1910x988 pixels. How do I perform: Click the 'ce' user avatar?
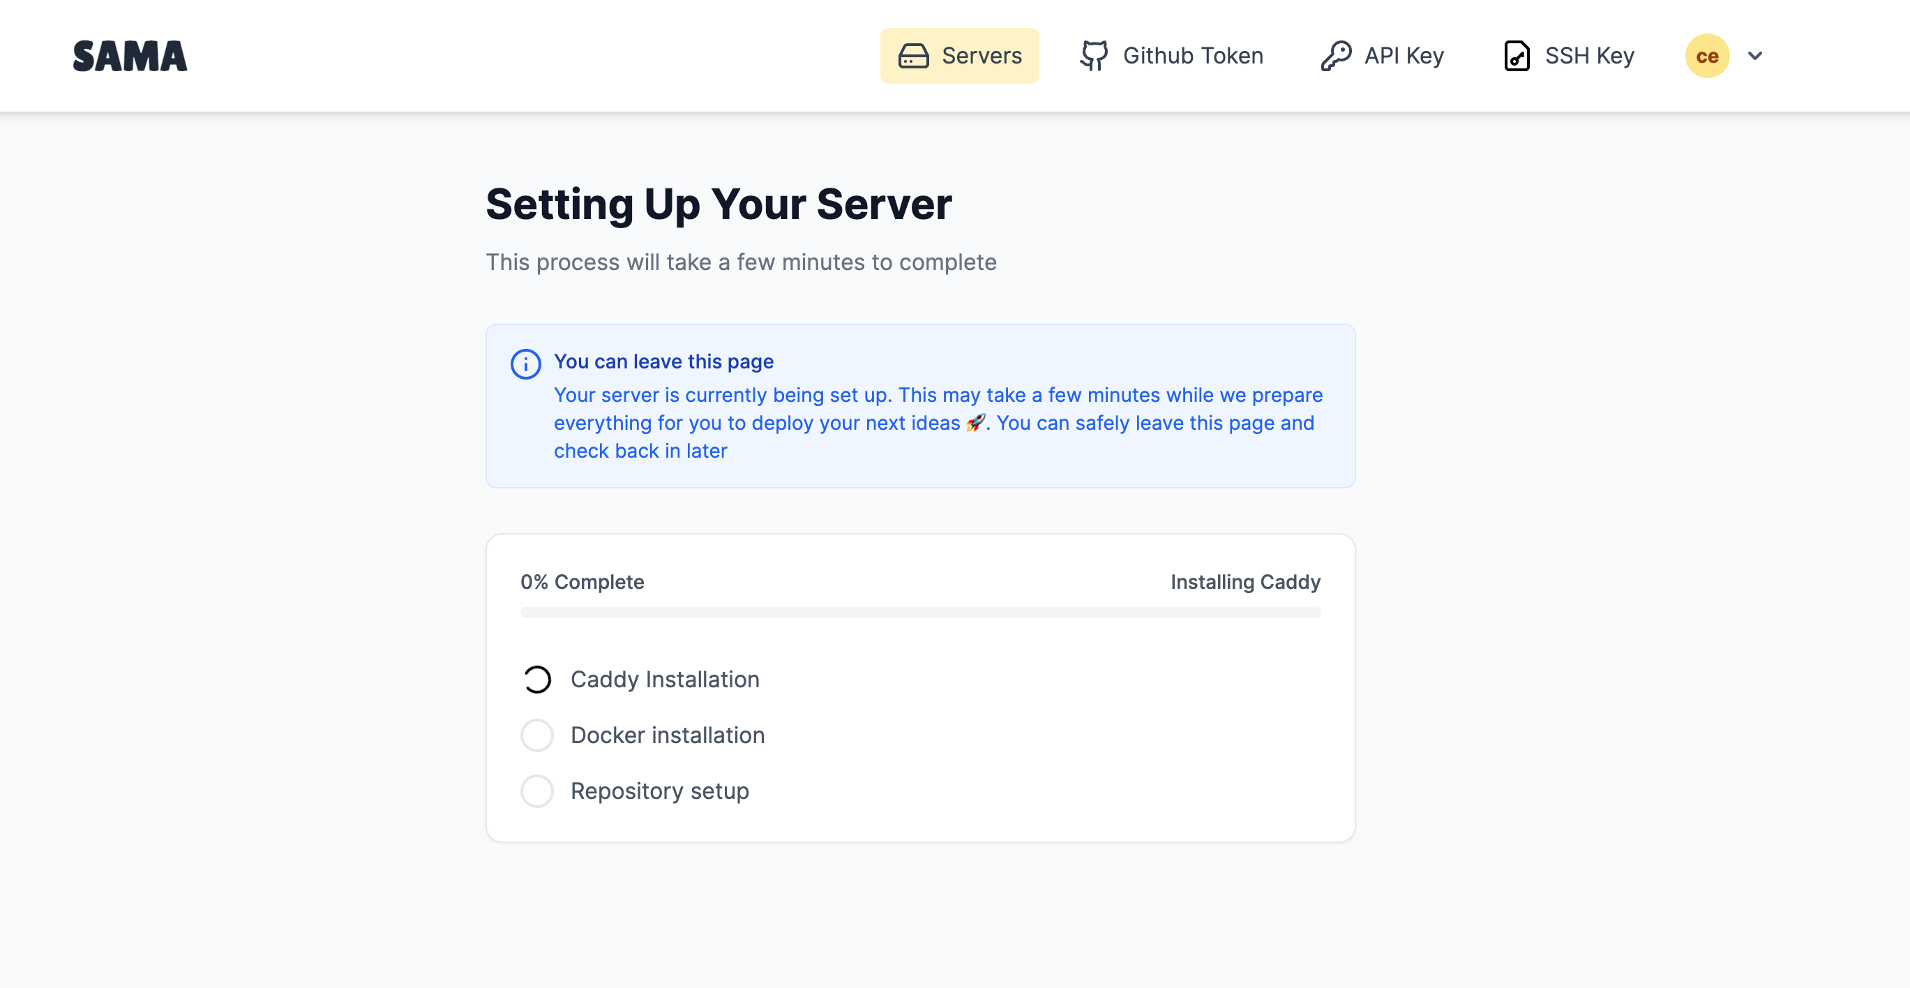pos(1707,56)
